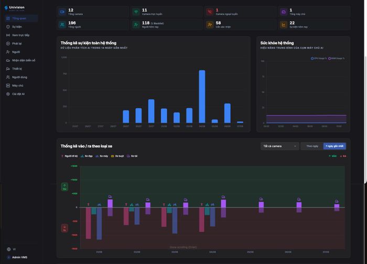Screen dimensions: 367x264
Task: Open the Người page in the sidebar
Action: coord(21,52)
